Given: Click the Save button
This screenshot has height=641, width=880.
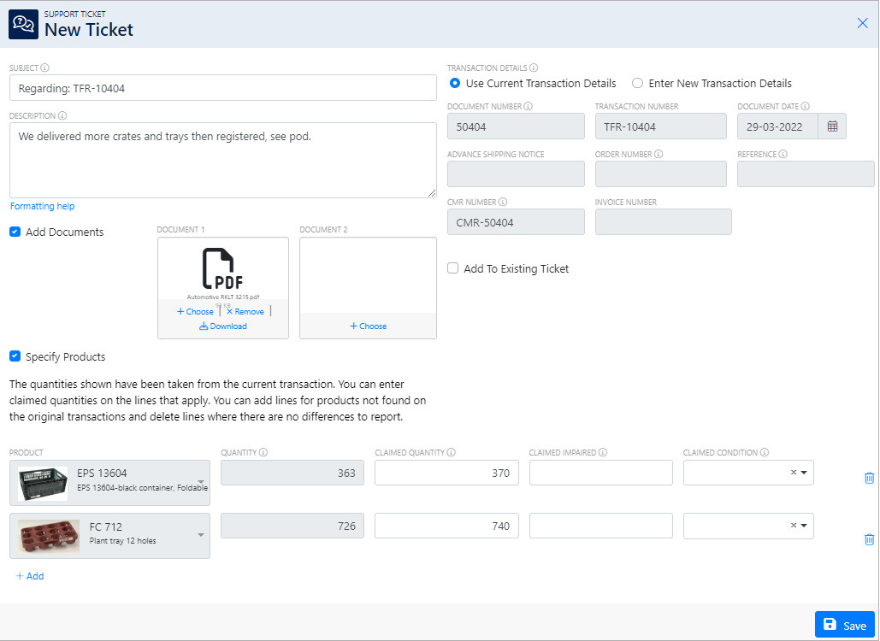Looking at the screenshot, I should pos(844,625).
